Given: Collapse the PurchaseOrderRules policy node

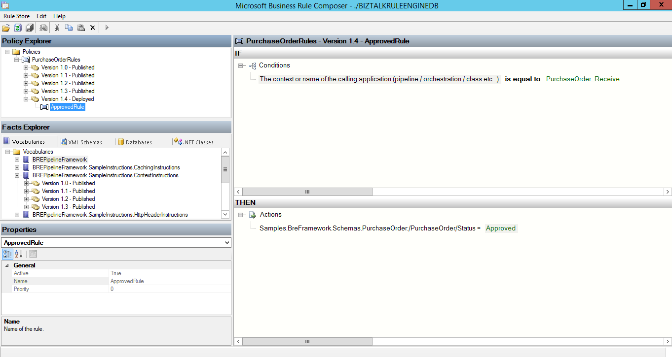Looking at the screenshot, I should pyautogui.click(x=16, y=60).
